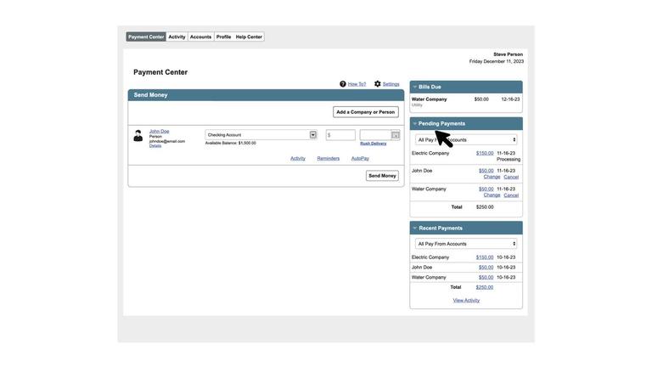Open Pending Payments pay-from accounts dropdown

[466, 140]
